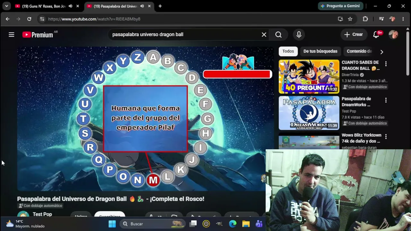Open the Windows Start menu

tap(112, 224)
